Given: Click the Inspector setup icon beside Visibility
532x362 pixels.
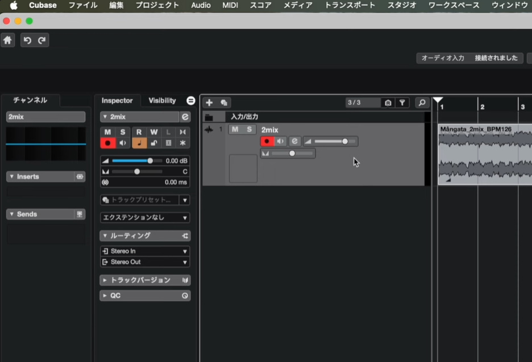Looking at the screenshot, I should click(190, 101).
